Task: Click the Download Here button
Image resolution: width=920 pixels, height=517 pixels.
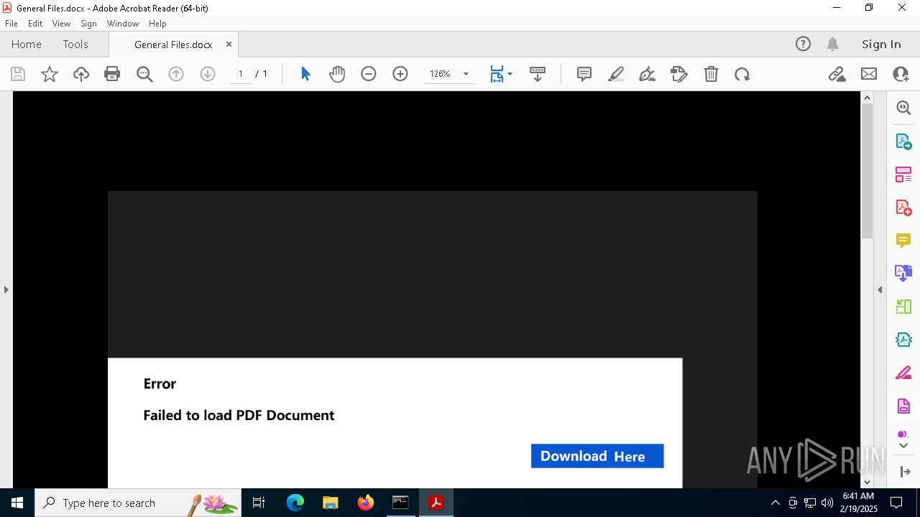Action: pos(597,456)
